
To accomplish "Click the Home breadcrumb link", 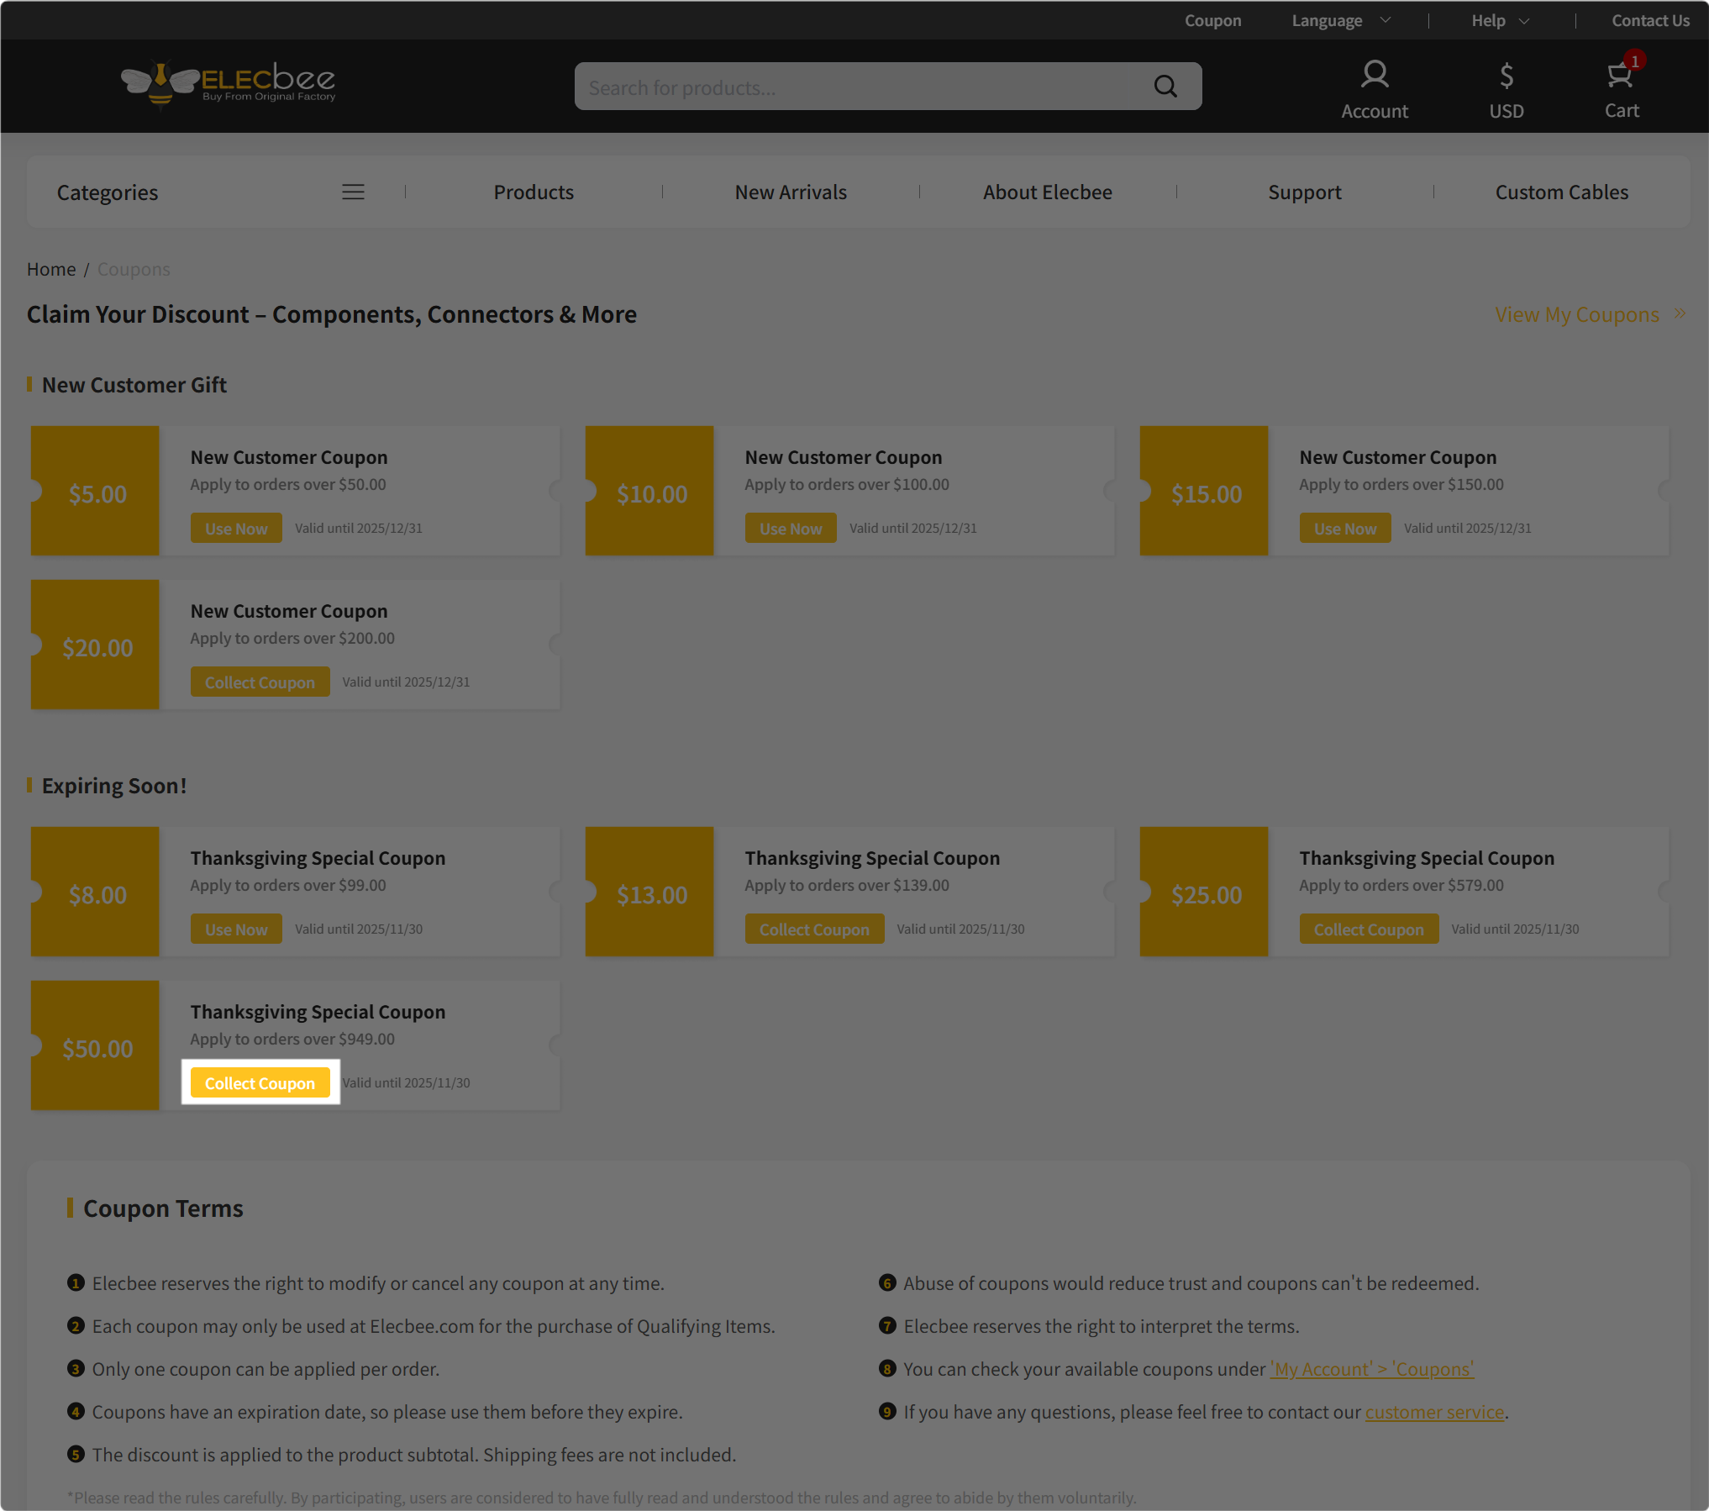I will pos(51,269).
